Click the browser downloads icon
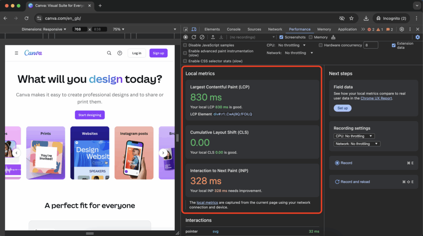This screenshot has height=236, width=423. (366, 18)
